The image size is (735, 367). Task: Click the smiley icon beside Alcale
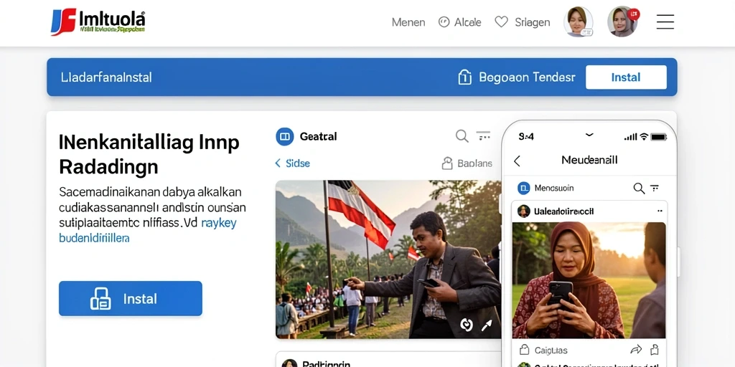[x=444, y=22]
